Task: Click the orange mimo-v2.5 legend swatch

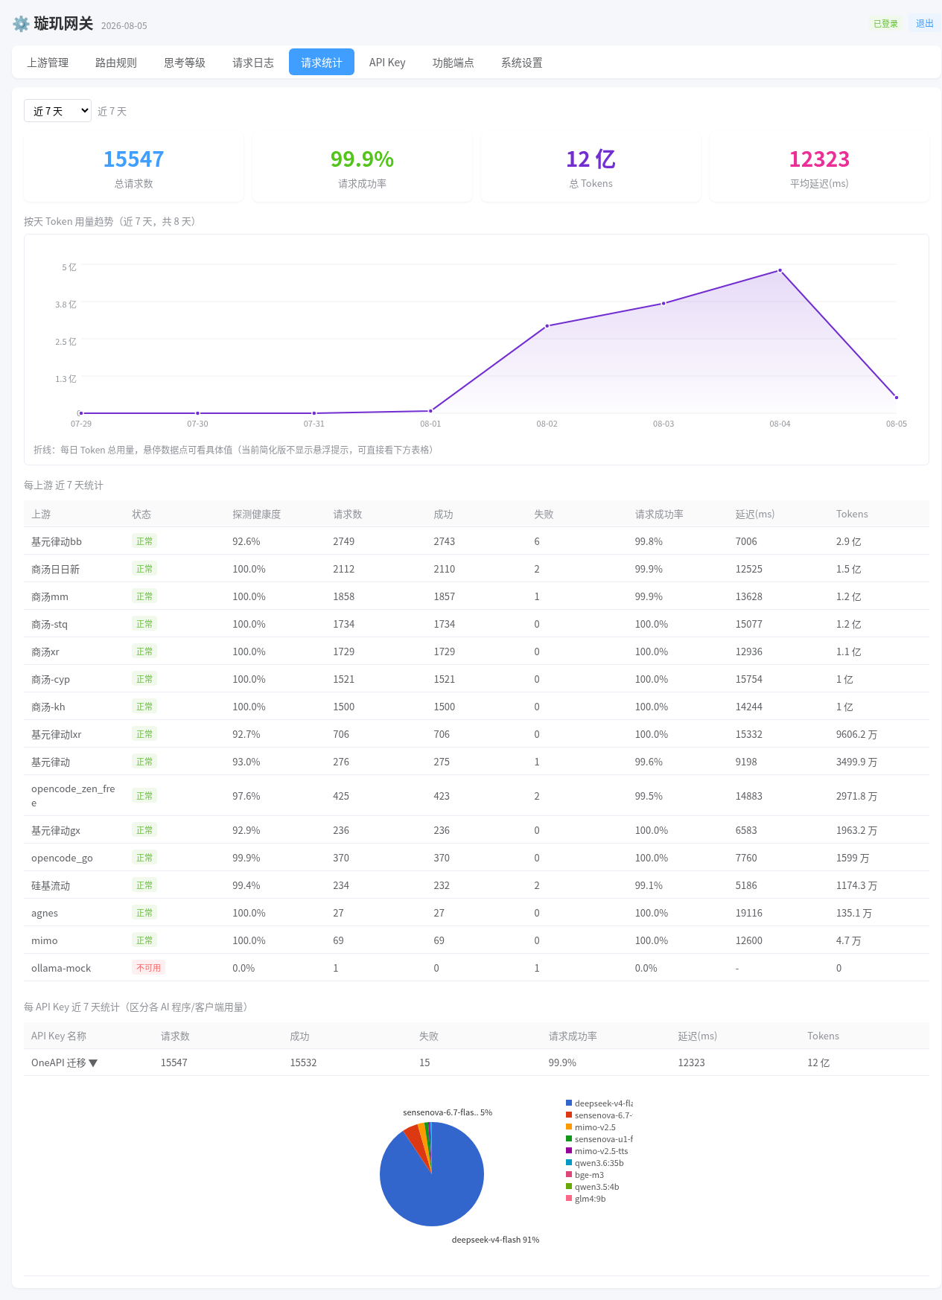Action: (569, 1127)
